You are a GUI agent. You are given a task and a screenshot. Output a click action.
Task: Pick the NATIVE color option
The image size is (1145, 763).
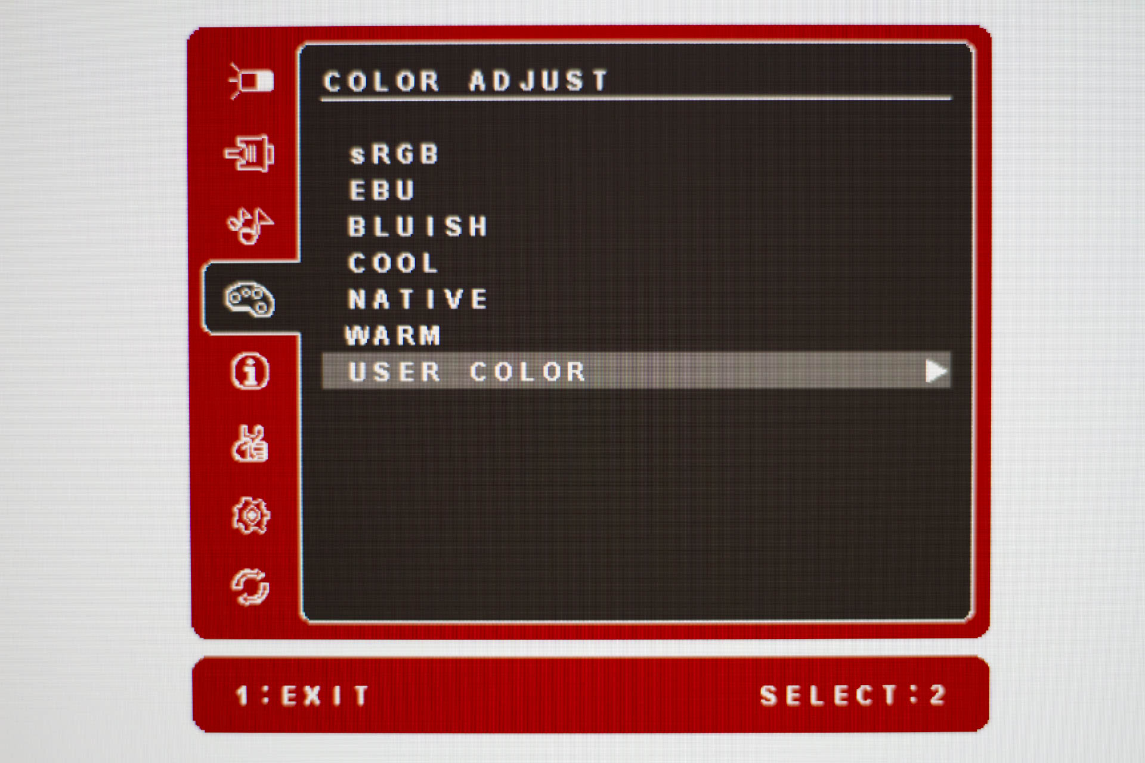(x=418, y=299)
